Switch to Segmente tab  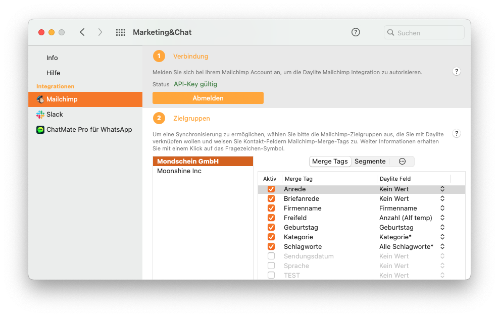pyautogui.click(x=370, y=161)
